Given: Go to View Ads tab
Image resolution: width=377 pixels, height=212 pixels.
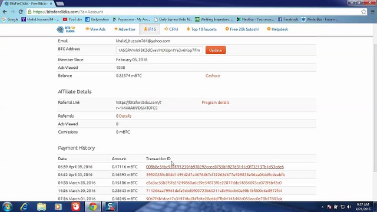Looking at the screenshot, I should tap(95, 29).
